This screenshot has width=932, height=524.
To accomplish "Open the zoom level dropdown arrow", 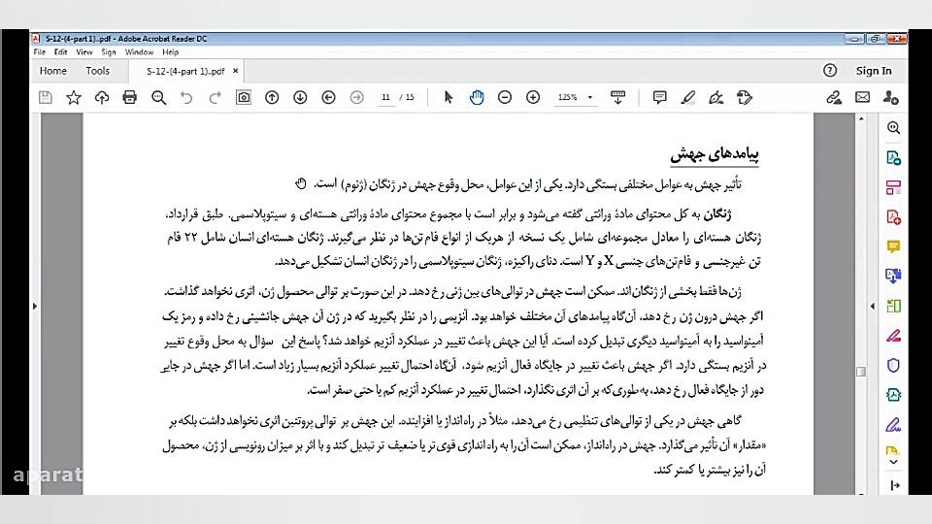I will tap(589, 97).
